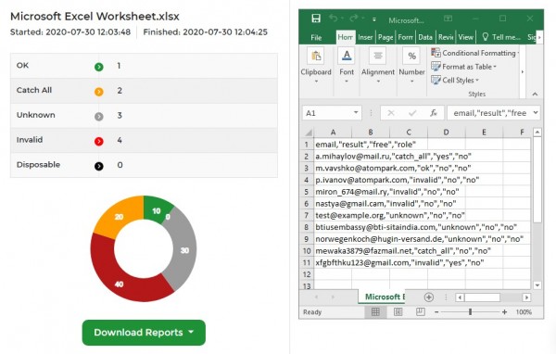This screenshot has width=556, height=354.
Task: Click the 100% zoom level
Action: tap(524, 312)
